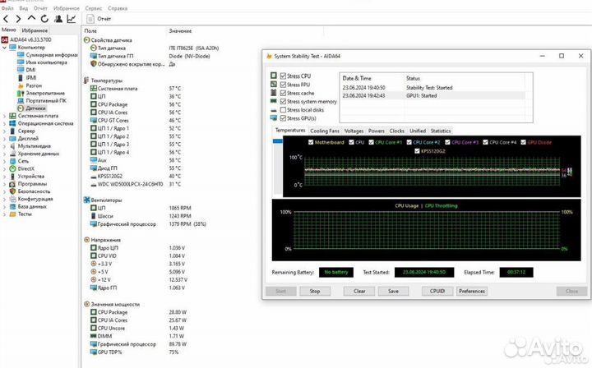Uncheck the Stress FPU checkbox
592x368 pixels.
(x=283, y=85)
